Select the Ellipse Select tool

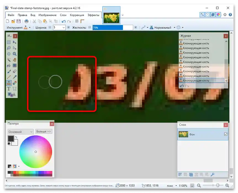(x=9, y=54)
